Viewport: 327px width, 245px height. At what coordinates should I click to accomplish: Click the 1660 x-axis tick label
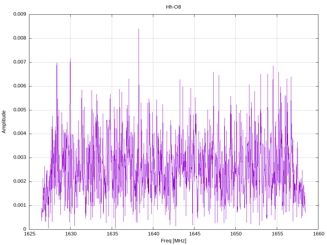click(319, 234)
